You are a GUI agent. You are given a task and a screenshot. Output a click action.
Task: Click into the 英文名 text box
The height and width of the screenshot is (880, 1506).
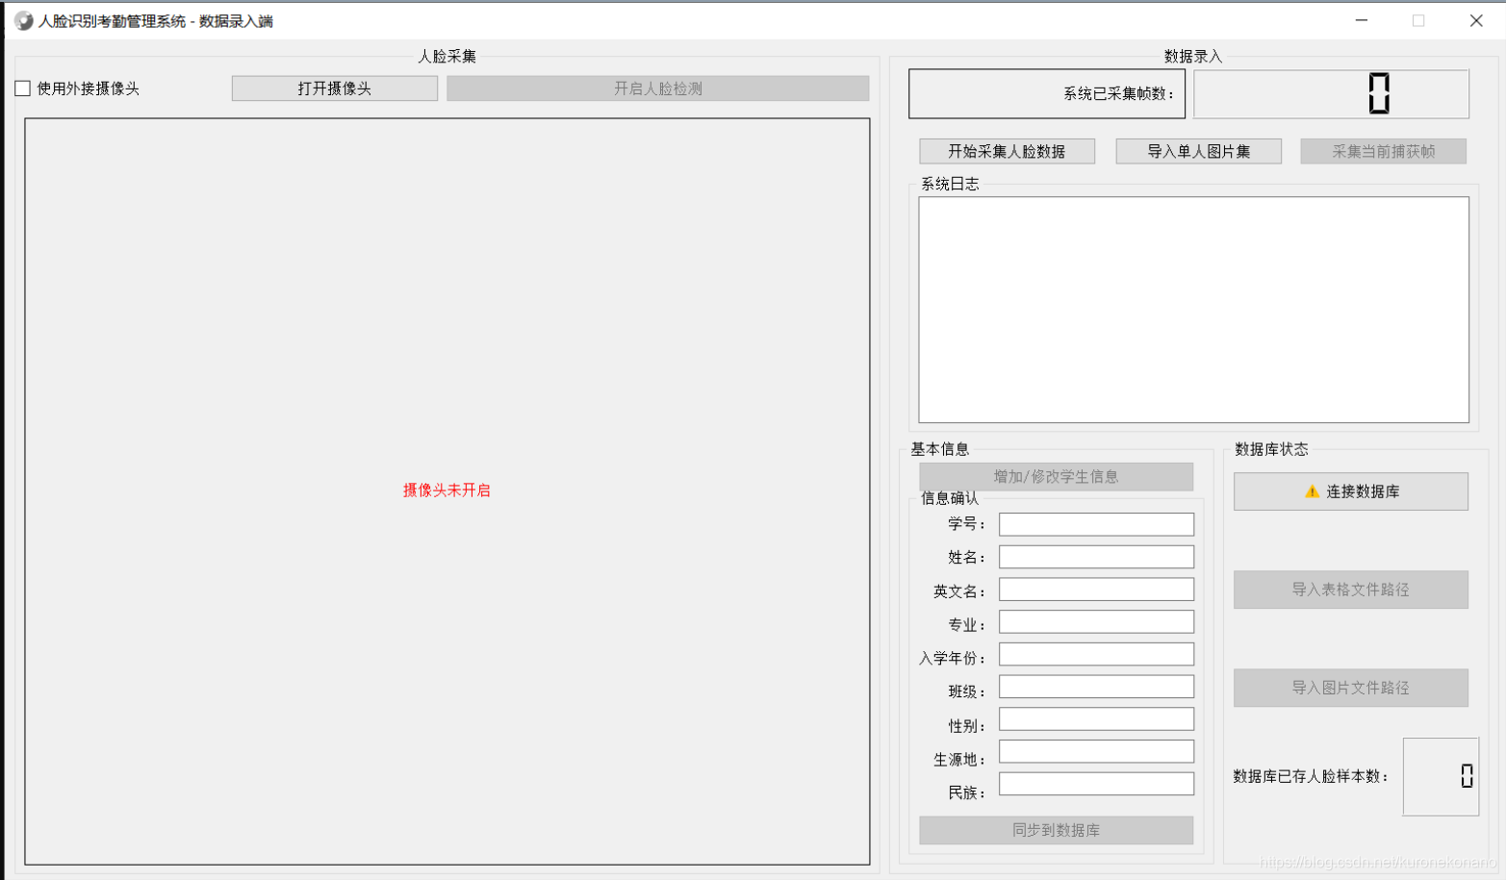pyautogui.click(x=1096, y=590)
